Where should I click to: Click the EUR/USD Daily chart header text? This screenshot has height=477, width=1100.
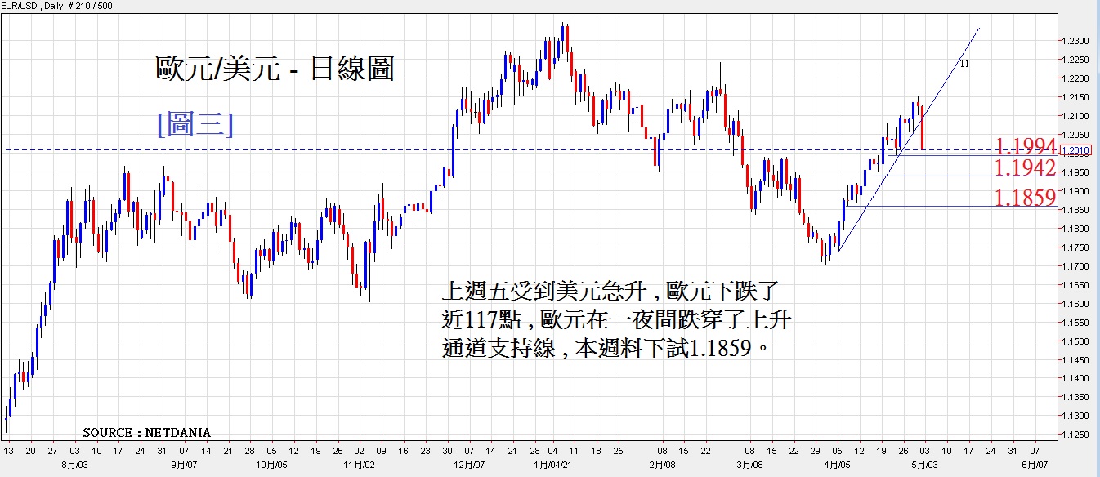[57, 6]
